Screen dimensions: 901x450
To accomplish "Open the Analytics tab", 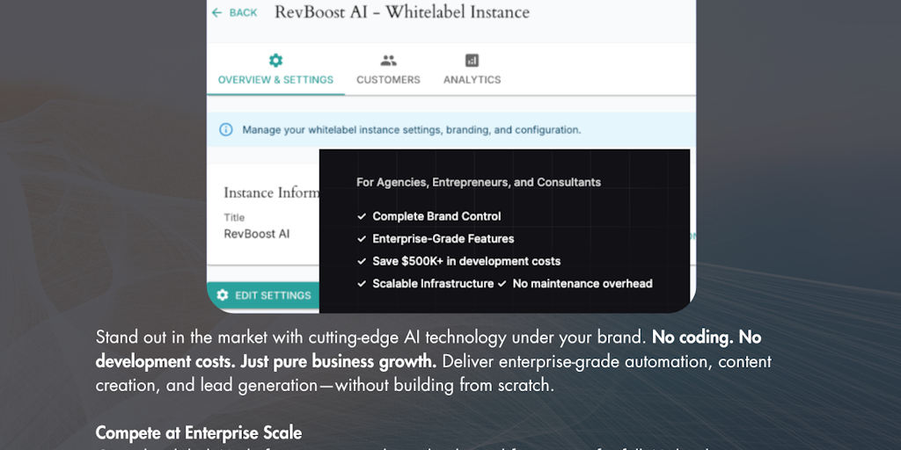I will (x=472, y=69).
